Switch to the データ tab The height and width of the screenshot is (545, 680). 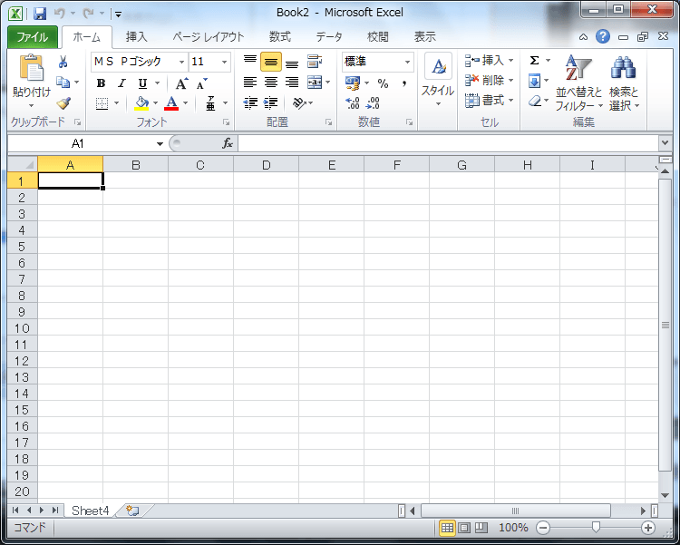pyautogui.click(x=329, y=37)
